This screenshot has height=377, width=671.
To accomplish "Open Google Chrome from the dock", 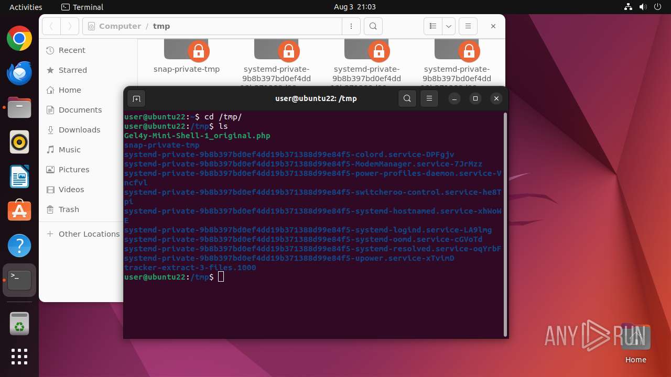I will tap(19, 39).
